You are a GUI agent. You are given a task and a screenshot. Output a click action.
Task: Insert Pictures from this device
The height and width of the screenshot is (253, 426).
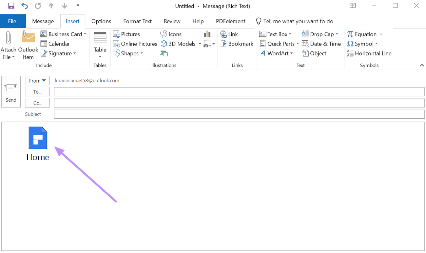click(126, 34)
